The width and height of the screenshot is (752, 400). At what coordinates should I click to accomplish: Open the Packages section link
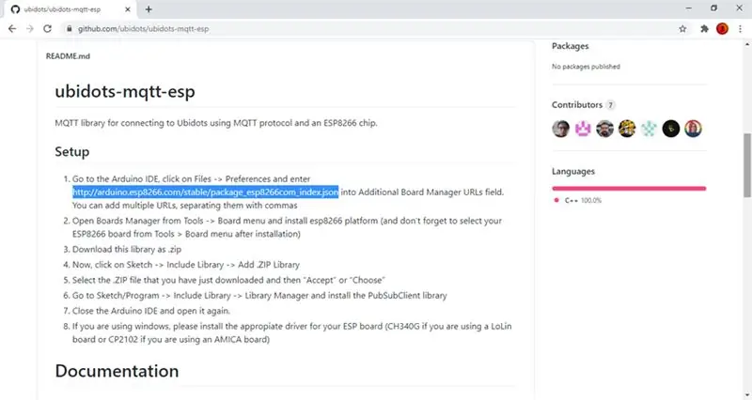(x=571, y=46)
